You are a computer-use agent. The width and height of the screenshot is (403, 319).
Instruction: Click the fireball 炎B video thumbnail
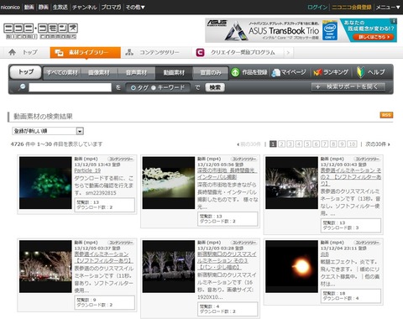pyautogui.click(x=291, y=266)
